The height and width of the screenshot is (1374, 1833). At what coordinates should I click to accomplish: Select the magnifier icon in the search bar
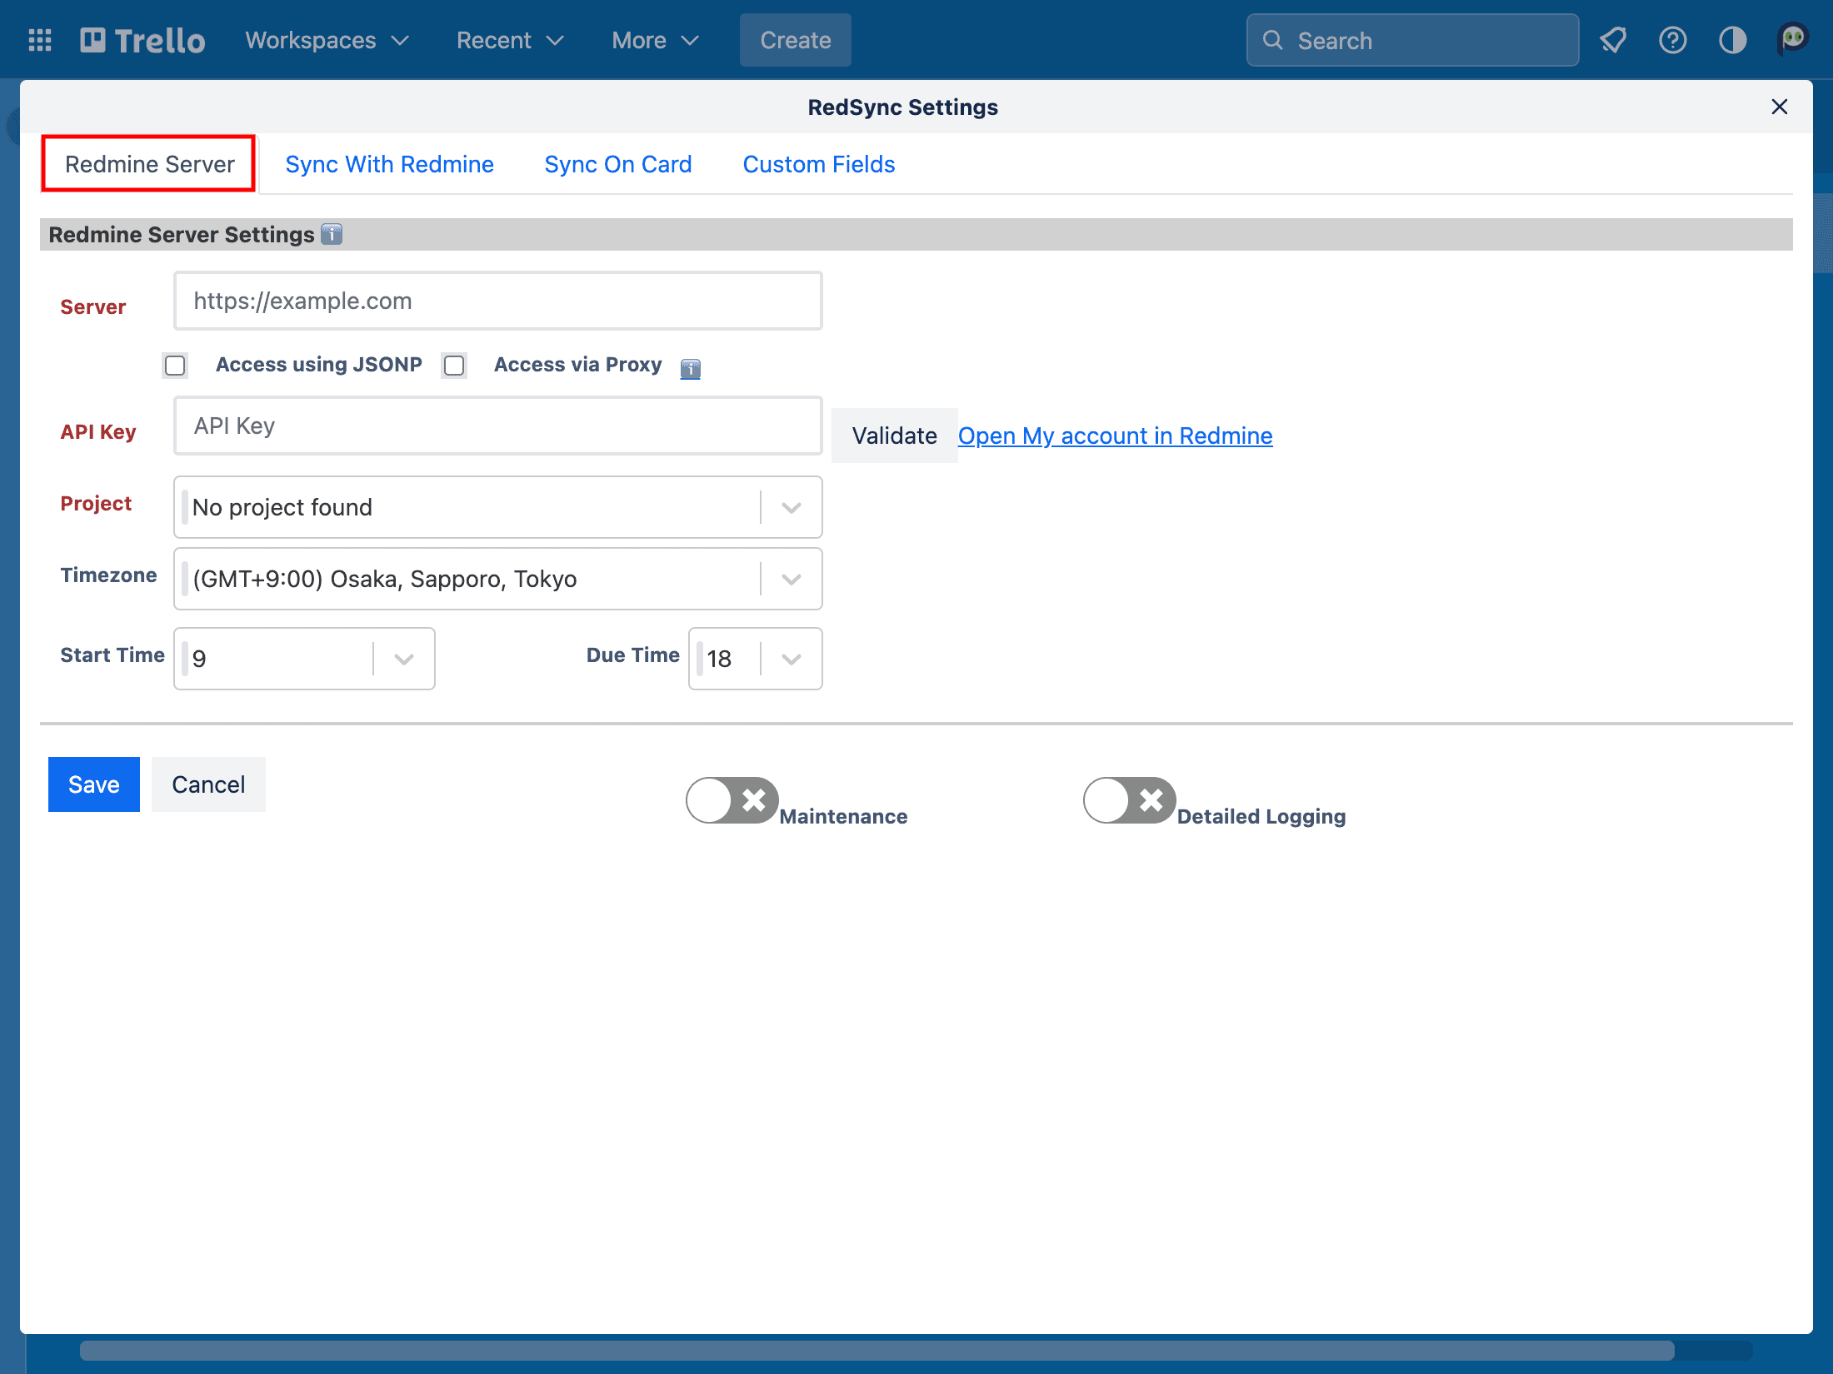pyautogui.click(x=1272, y=39)
